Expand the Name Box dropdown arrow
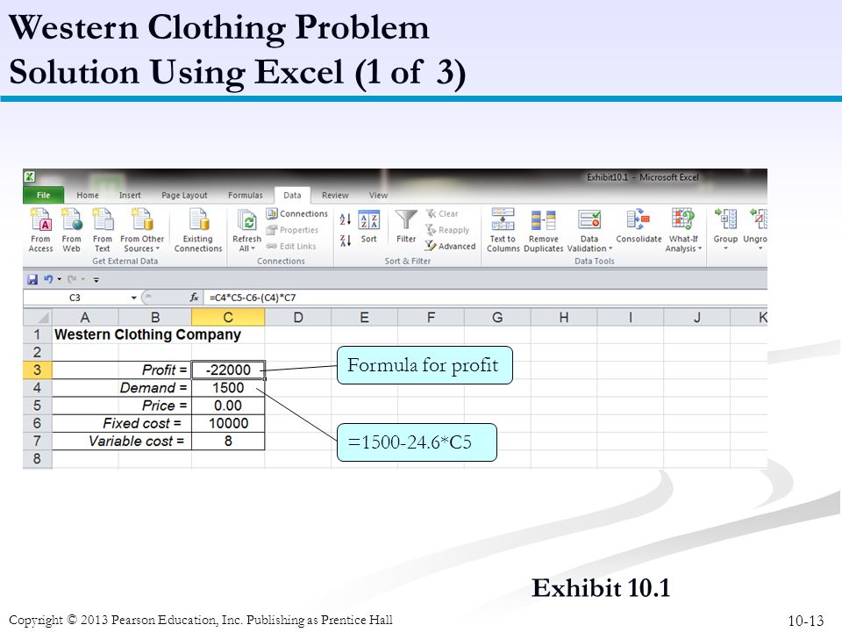The image size is (842, 632). click(133, 298)
